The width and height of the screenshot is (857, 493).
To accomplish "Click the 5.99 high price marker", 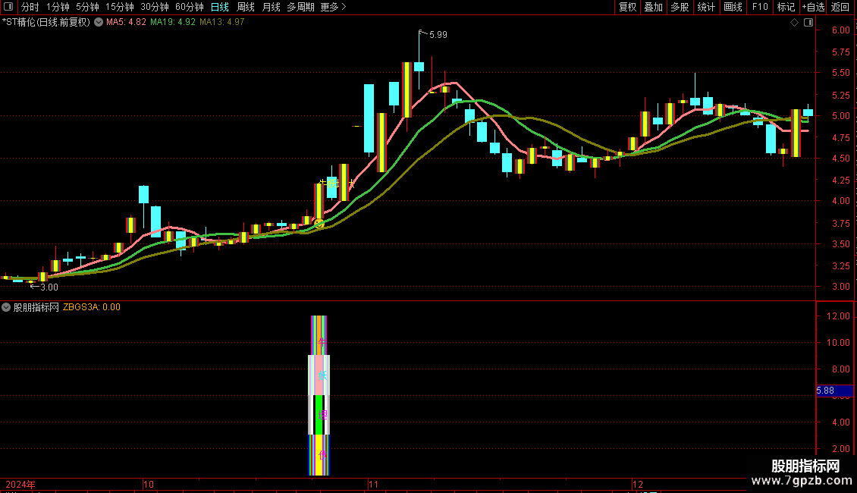I will tap(438, 35).
